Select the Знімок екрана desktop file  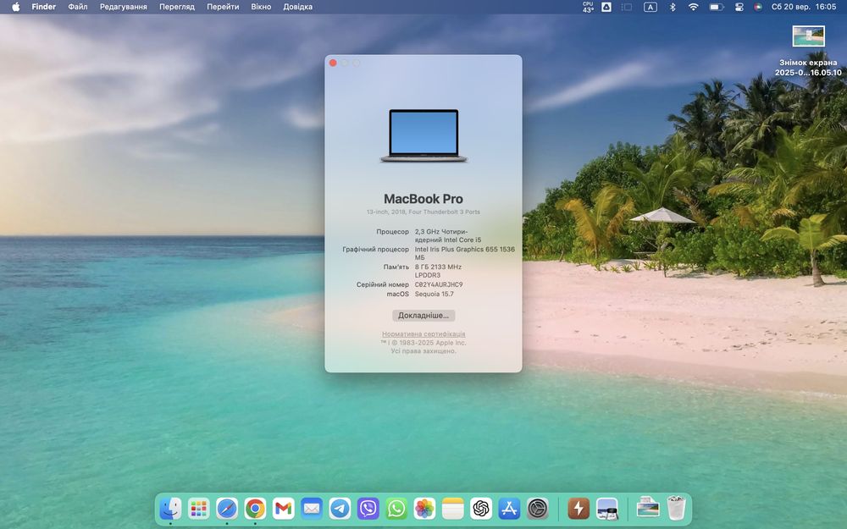pos(808,52)
